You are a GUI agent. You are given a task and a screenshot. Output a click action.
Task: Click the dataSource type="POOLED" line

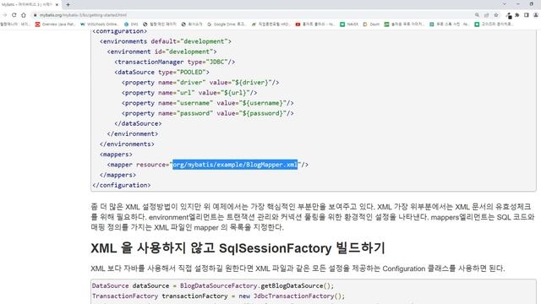161,73
